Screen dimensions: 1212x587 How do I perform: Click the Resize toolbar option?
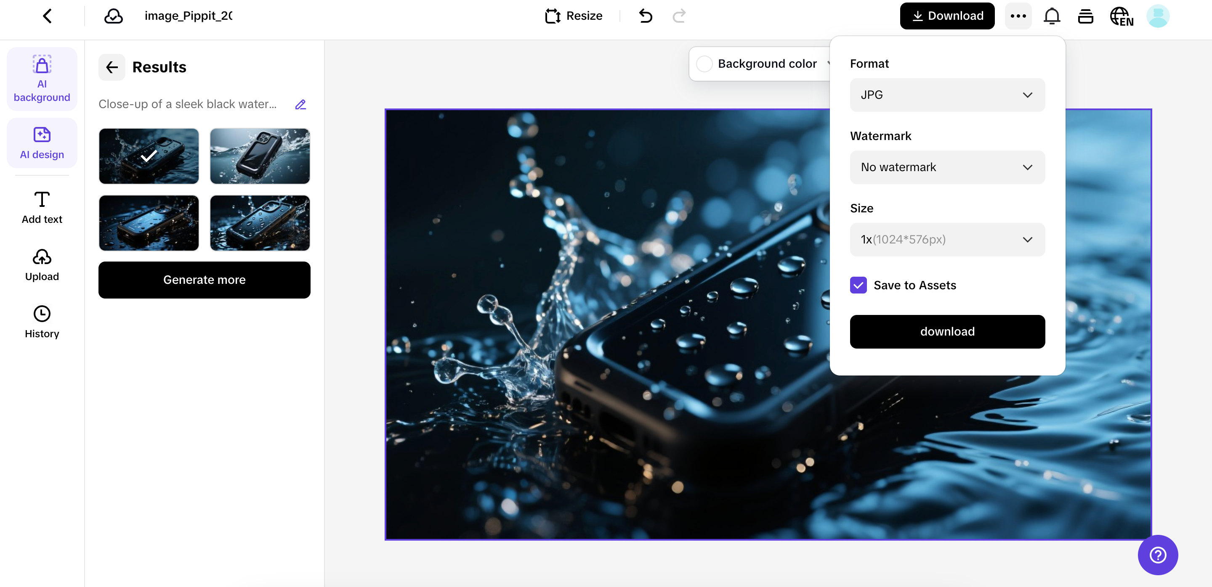(x=574, y=16)
